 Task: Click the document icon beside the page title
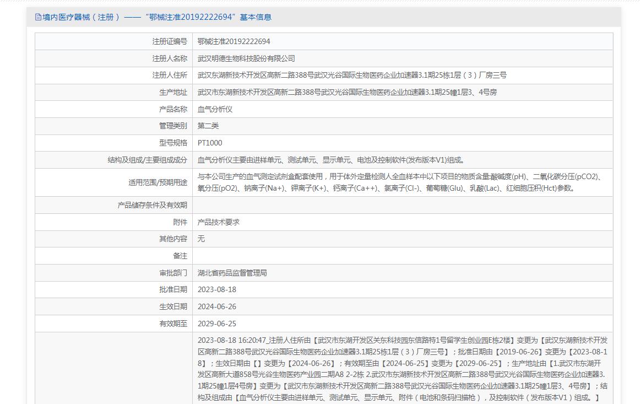[38, 17]
